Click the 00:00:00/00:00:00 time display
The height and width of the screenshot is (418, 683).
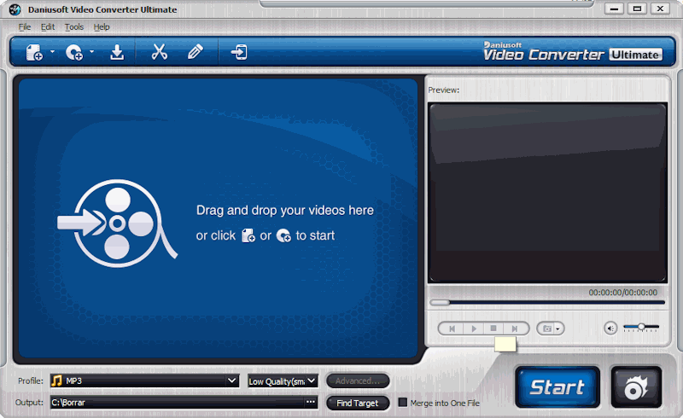(623, 293)
